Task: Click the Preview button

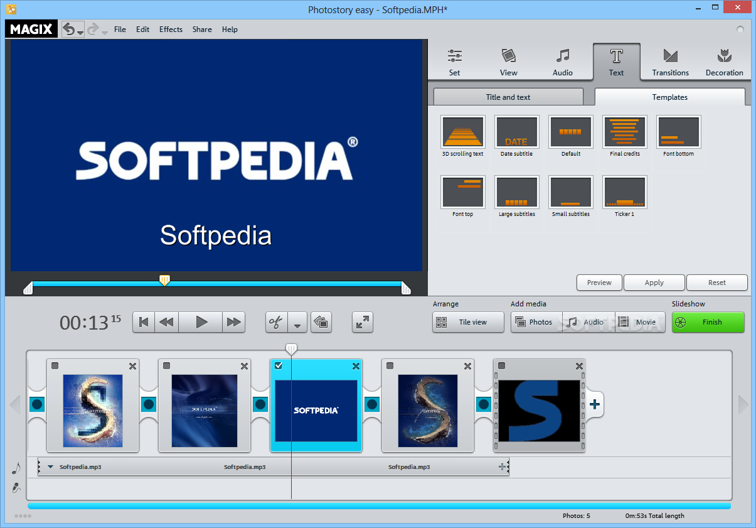Action: pyautogui.click(x=599, y=283)
